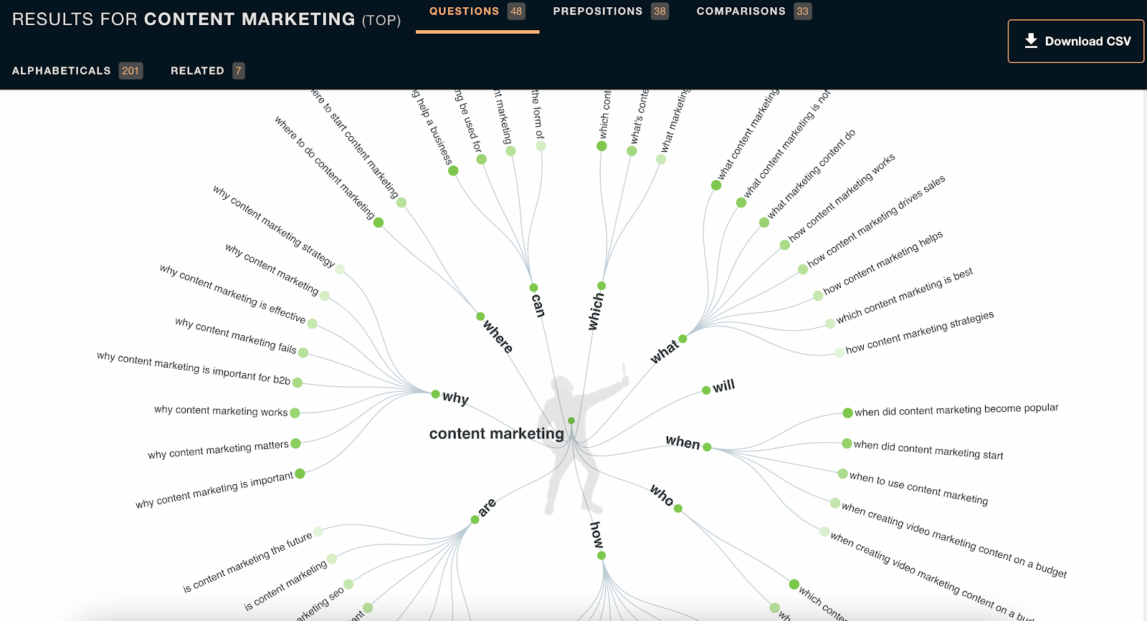Collapse the 'when' branch node
1147x621 pixels.
[707, 447]
